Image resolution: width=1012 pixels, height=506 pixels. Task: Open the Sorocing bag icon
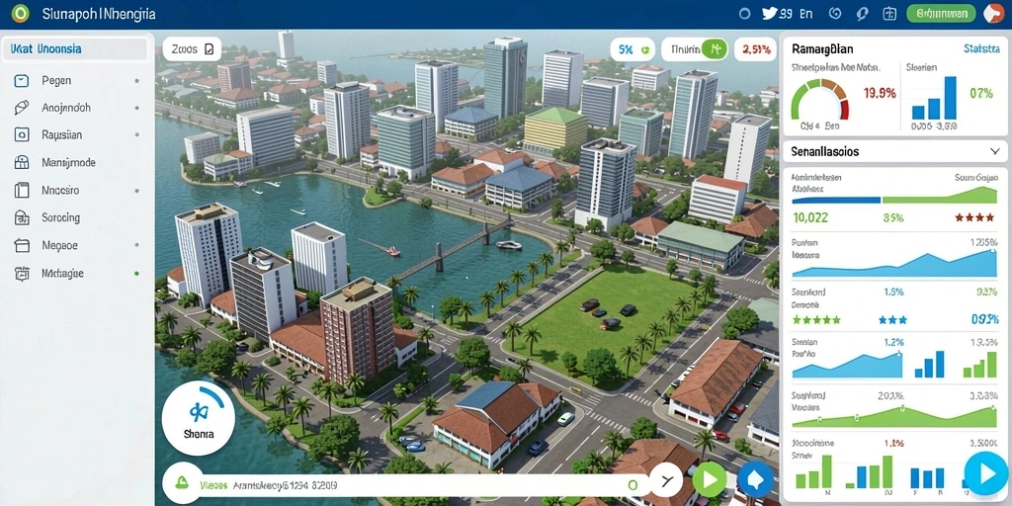coord(22,218)
